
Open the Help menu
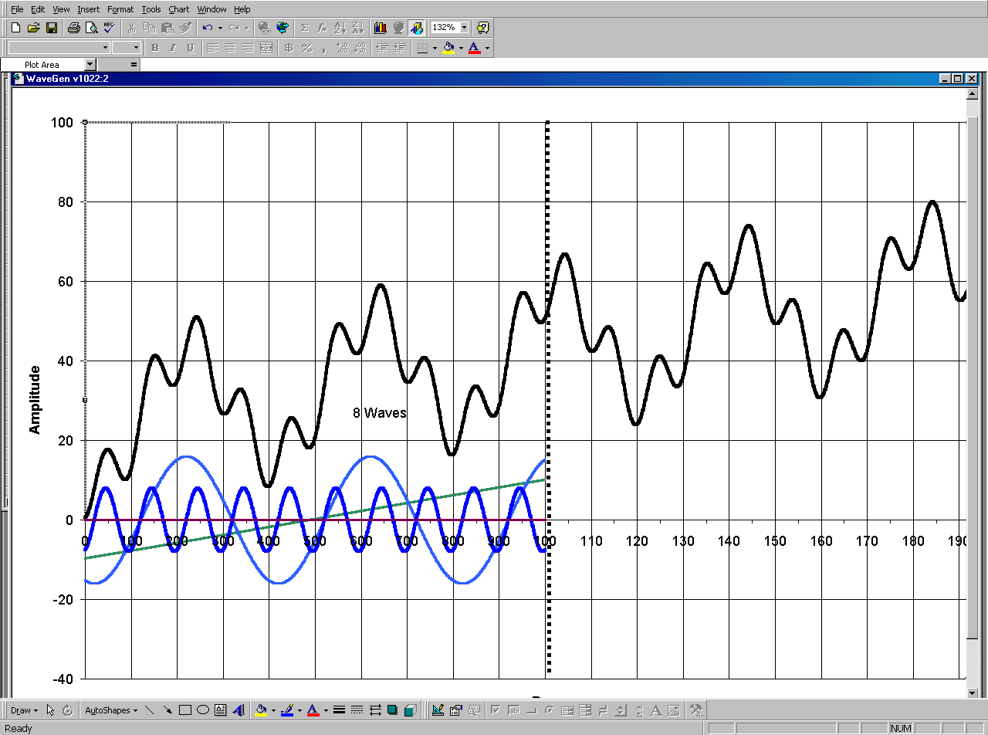click(x=242, y=9)
